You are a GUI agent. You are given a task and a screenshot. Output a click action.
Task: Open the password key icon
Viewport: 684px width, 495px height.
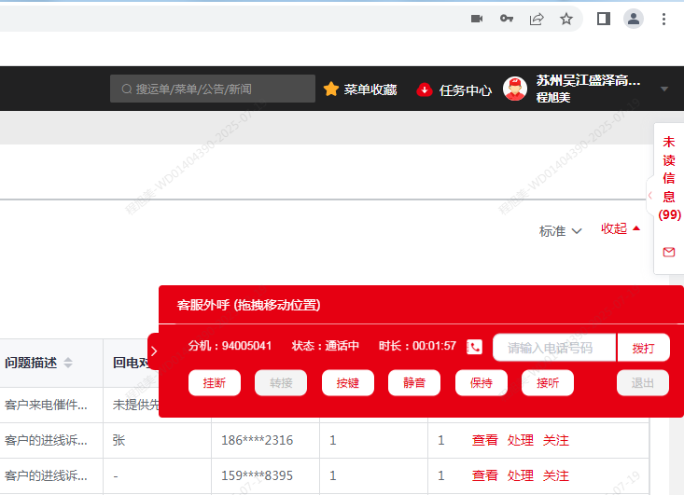[x=507, y=19]
